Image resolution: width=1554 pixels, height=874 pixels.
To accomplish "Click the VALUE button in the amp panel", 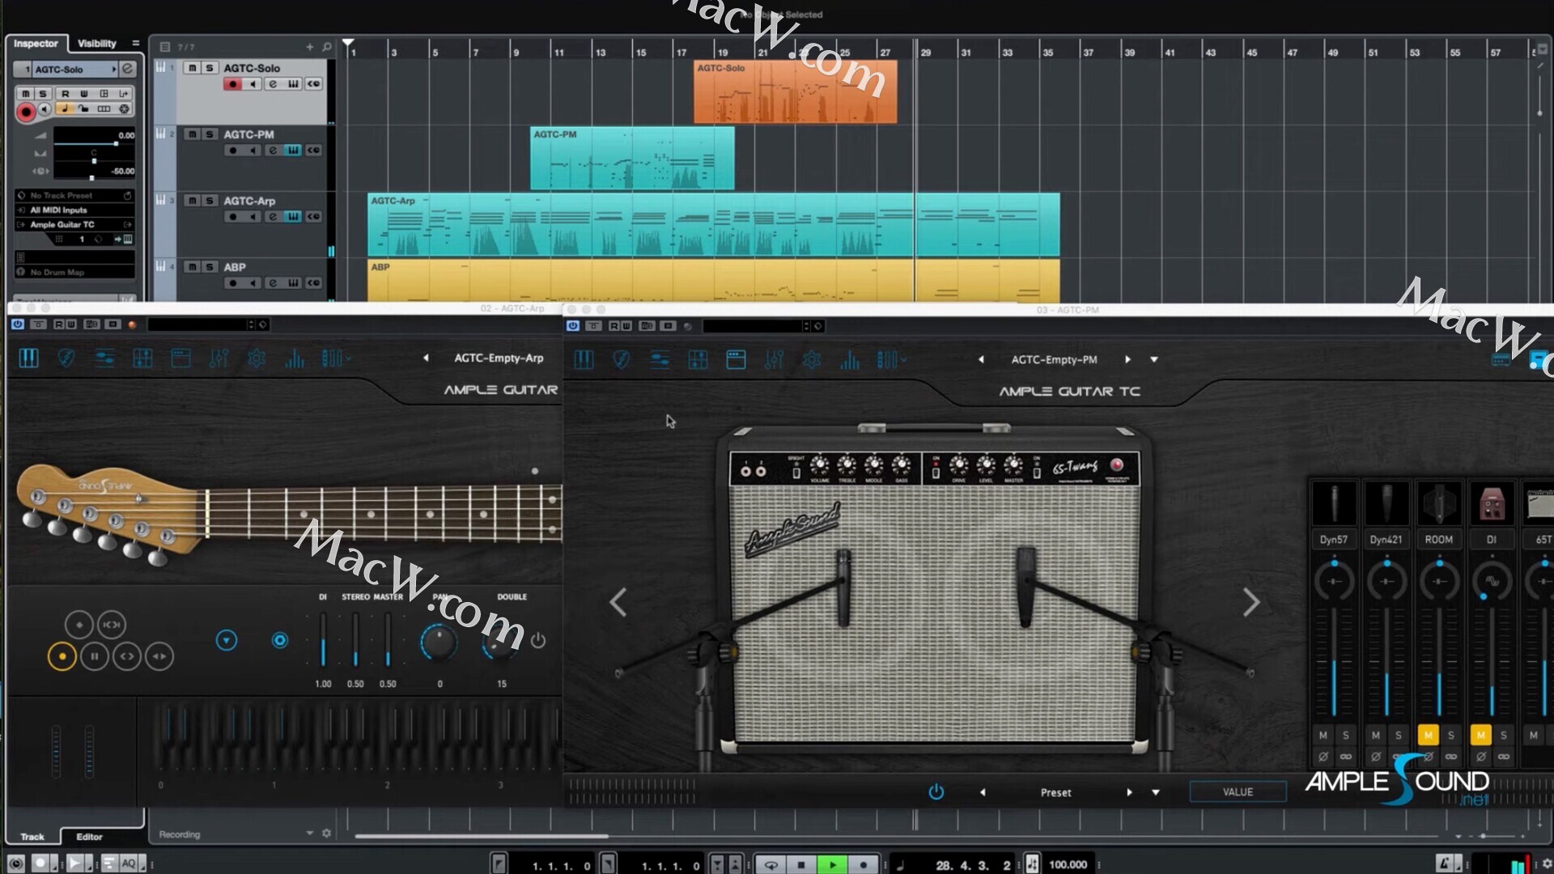I will tap(1238, 792).
